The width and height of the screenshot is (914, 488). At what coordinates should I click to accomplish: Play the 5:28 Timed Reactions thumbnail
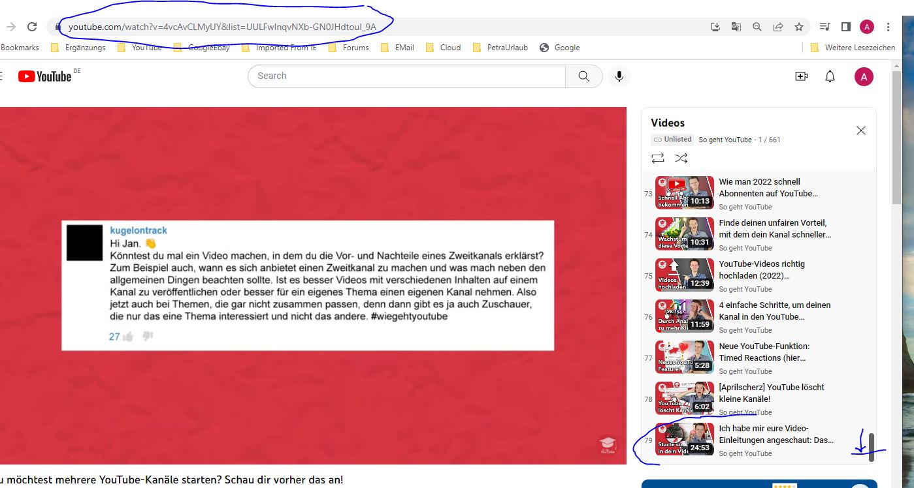(685, 357)
